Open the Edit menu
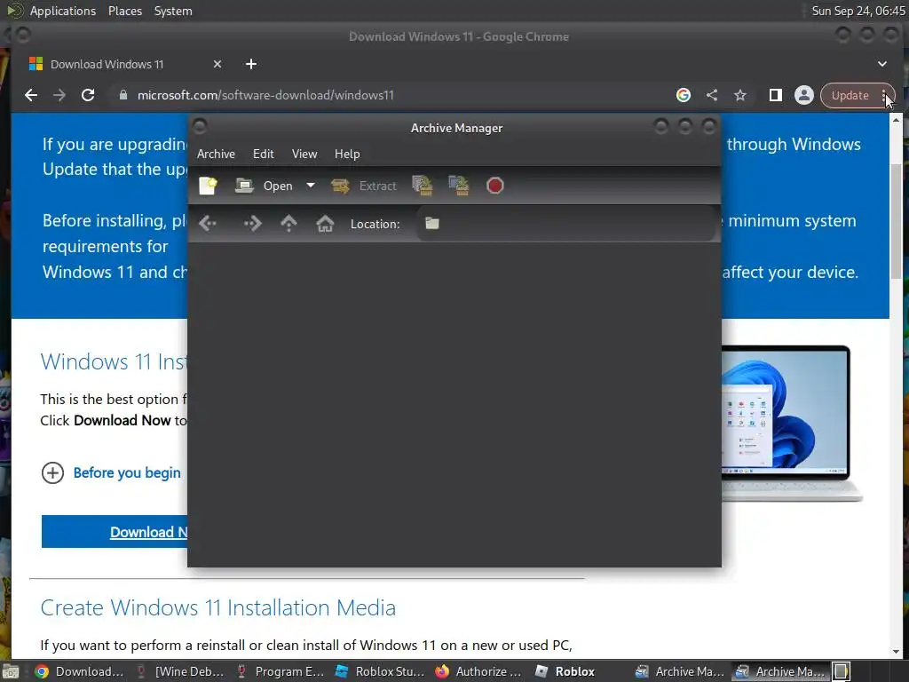This screenshot has width=909, height=682. [263, 154]
